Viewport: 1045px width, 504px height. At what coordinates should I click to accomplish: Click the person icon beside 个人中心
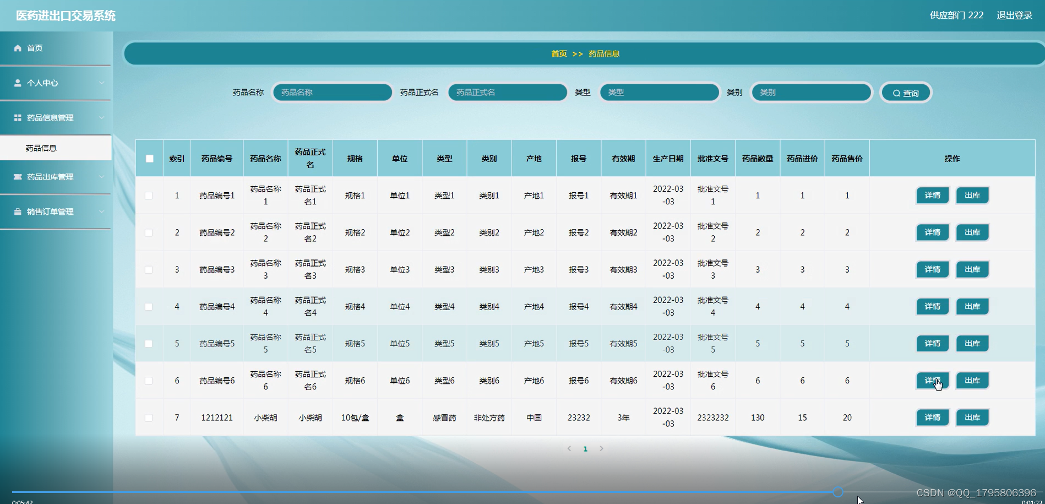point(18,83)
